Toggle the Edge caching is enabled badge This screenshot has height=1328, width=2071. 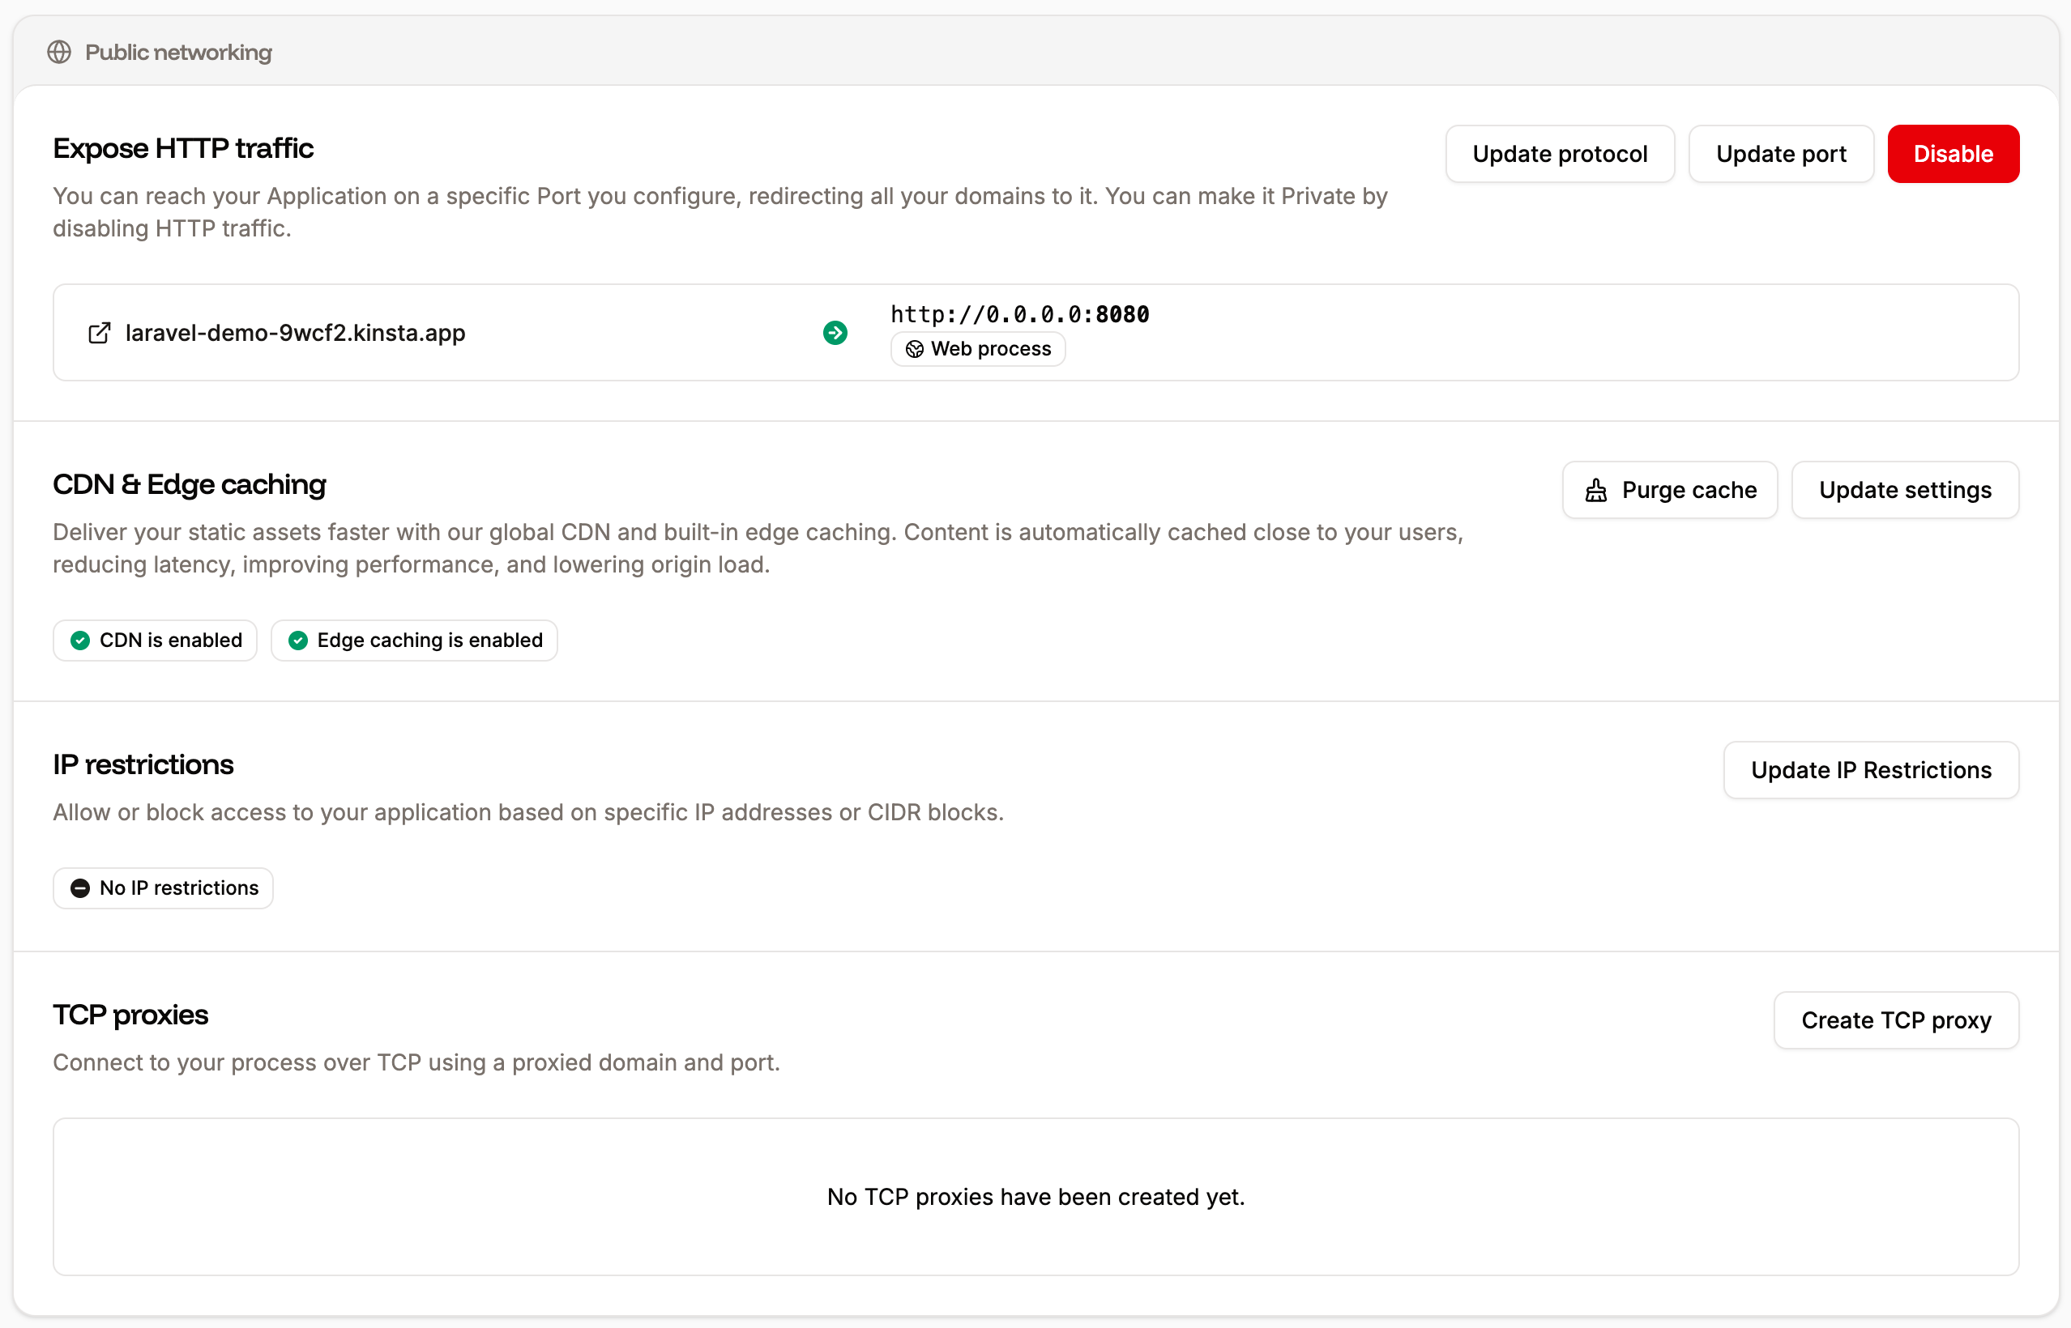pos(414,640)
